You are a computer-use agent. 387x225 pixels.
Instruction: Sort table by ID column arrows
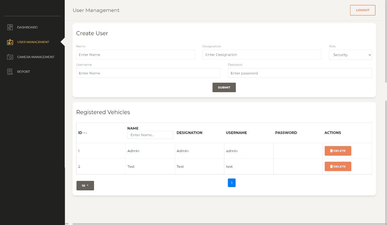click(x=85, y=133)
